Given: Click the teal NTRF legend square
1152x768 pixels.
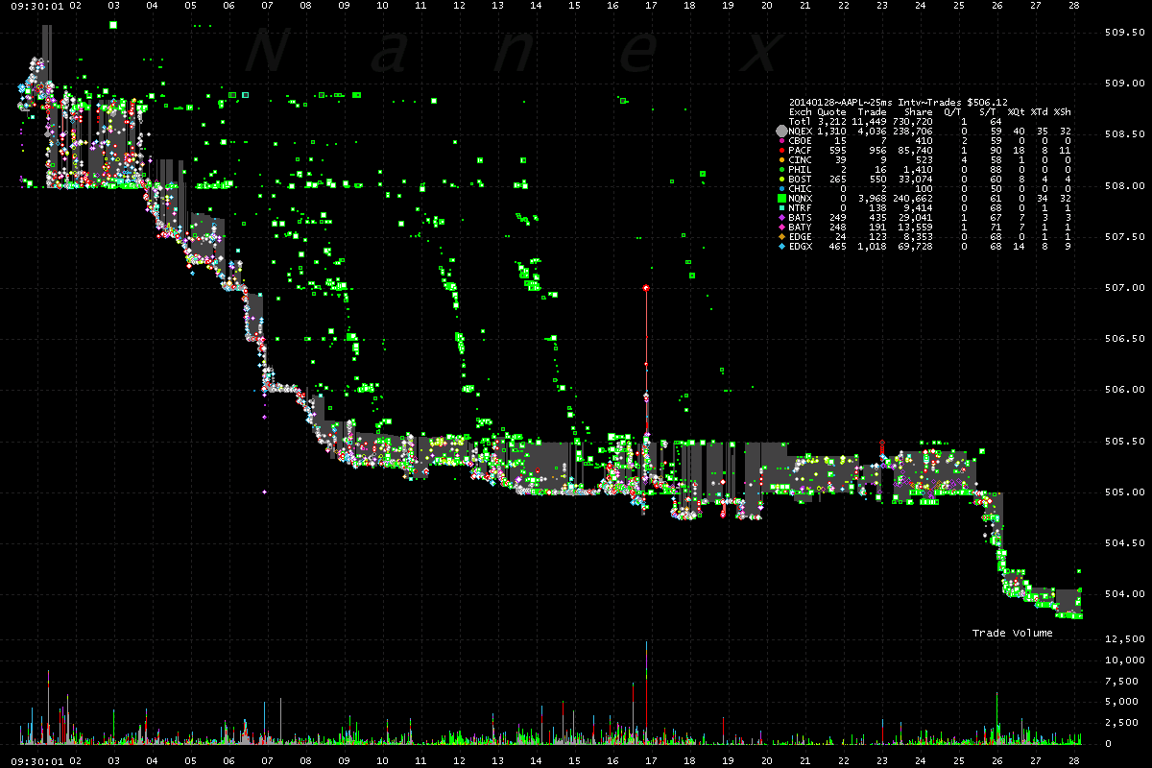Looking at the screenshot, I should 781,208.
